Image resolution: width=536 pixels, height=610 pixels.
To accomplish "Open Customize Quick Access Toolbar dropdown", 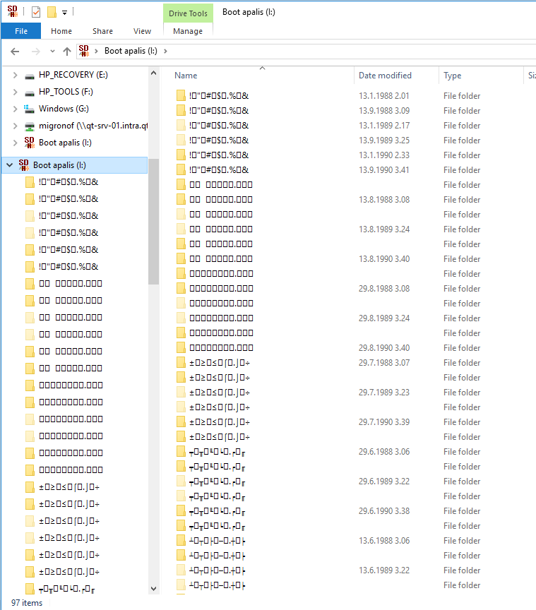I will [64, 13].
